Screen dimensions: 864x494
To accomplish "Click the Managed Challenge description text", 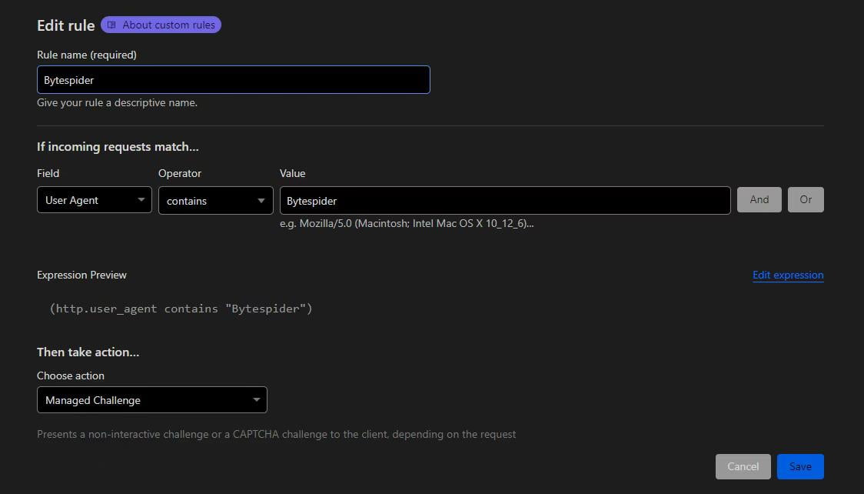I will (276, 435).
